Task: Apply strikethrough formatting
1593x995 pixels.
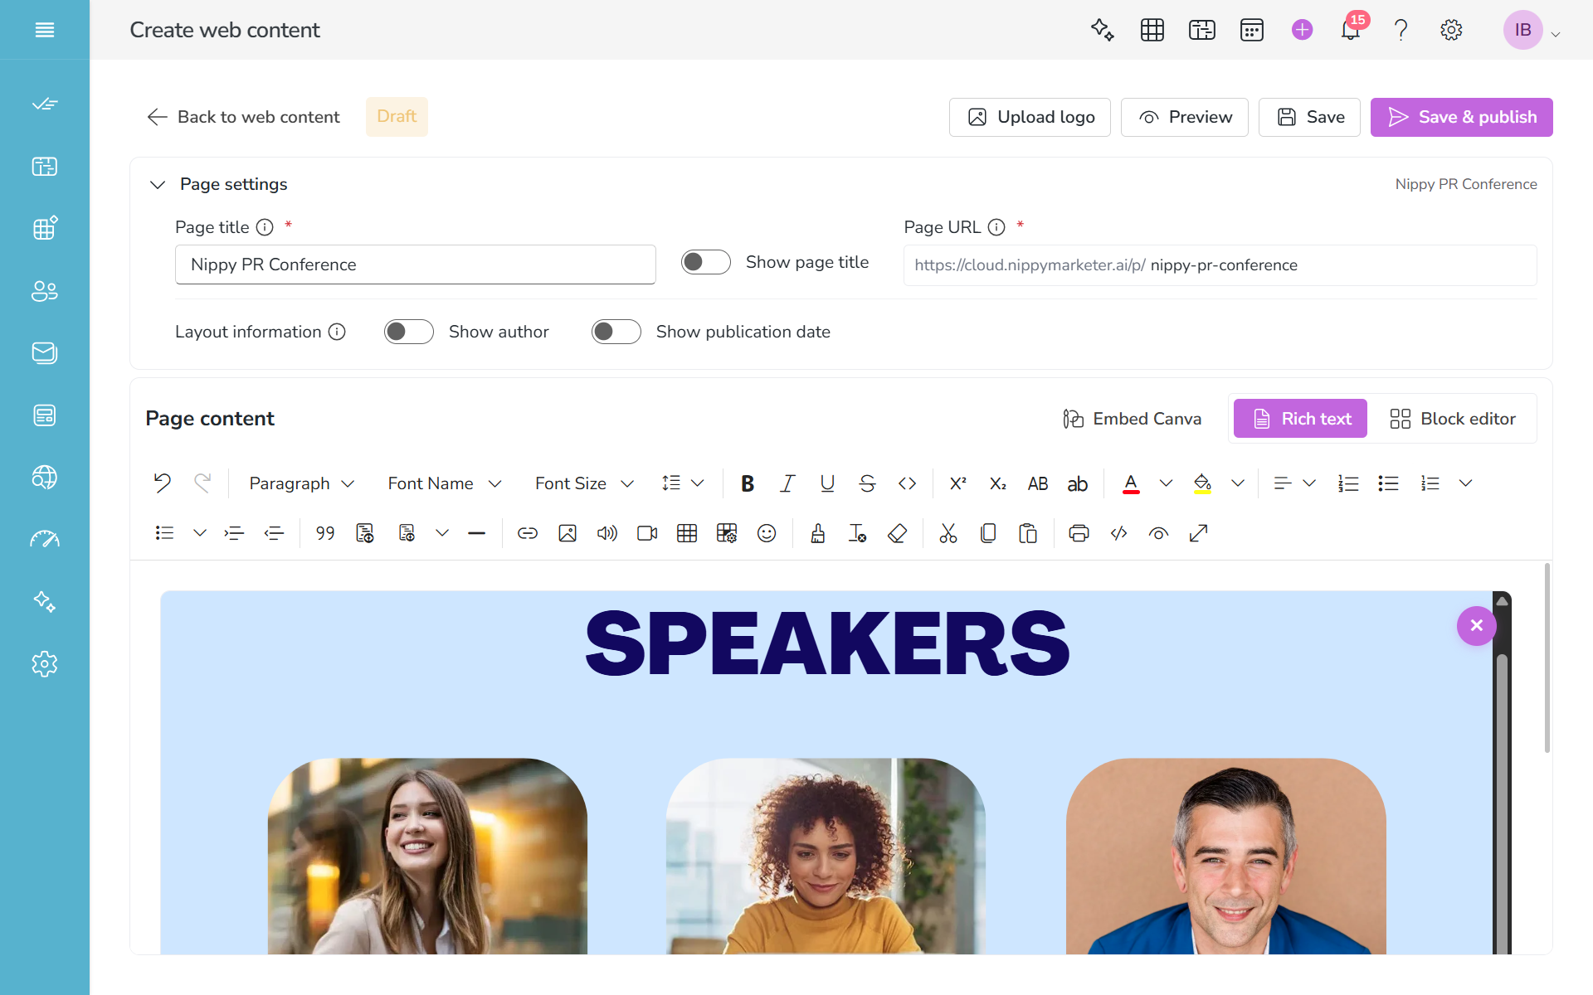Action: (x=867, y=483)
